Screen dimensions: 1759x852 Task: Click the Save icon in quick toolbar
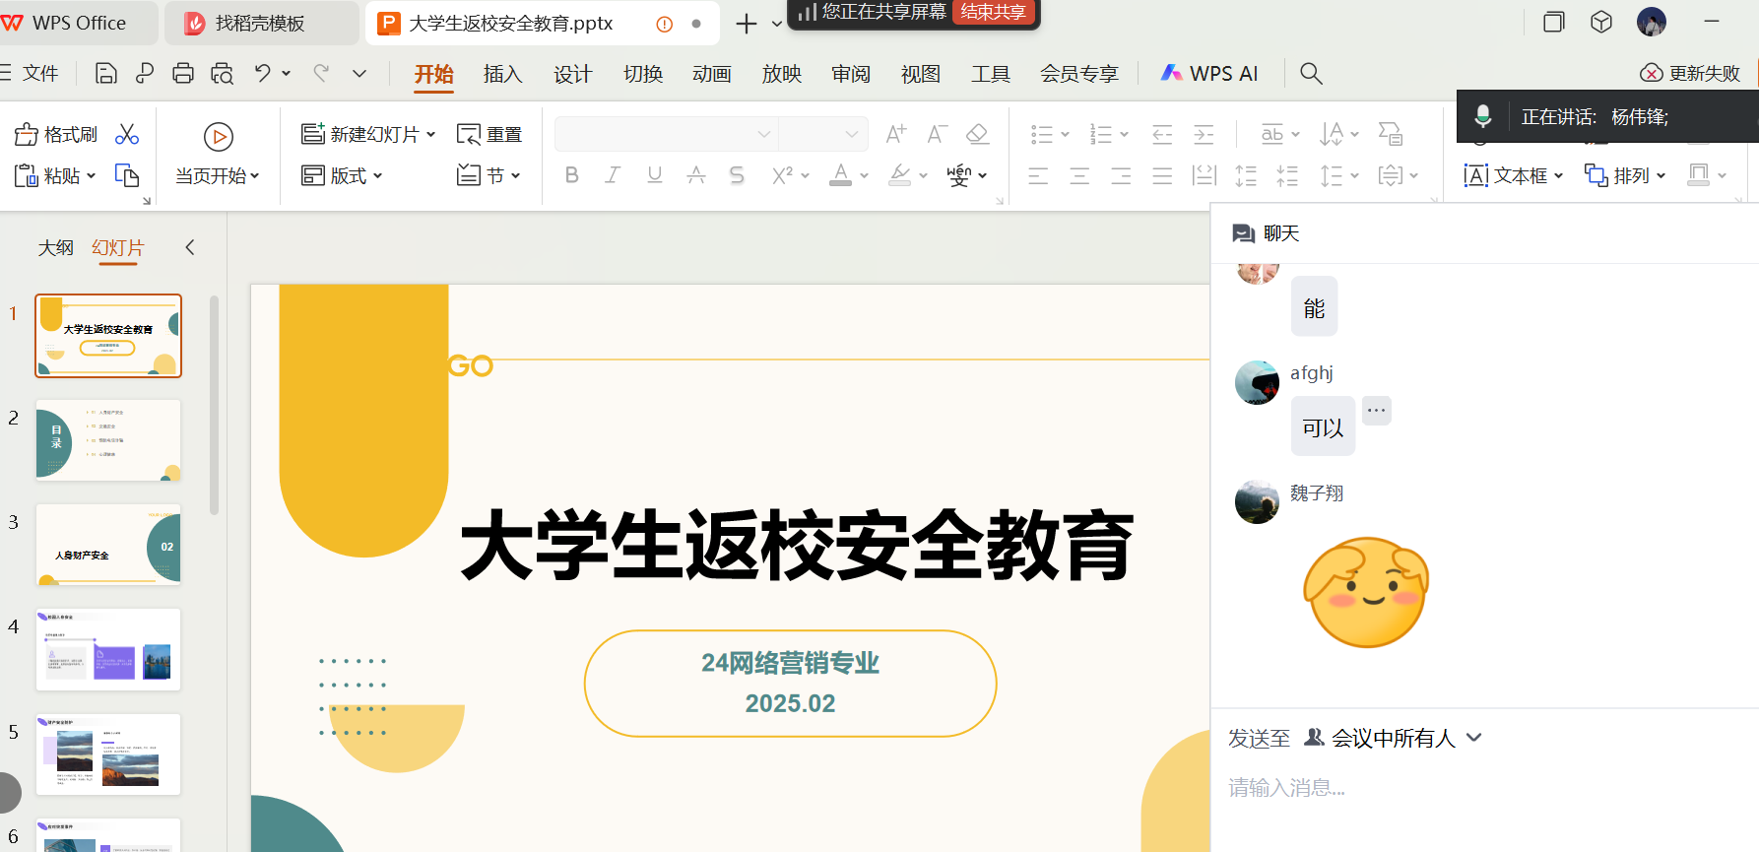(x=105, y=73)
